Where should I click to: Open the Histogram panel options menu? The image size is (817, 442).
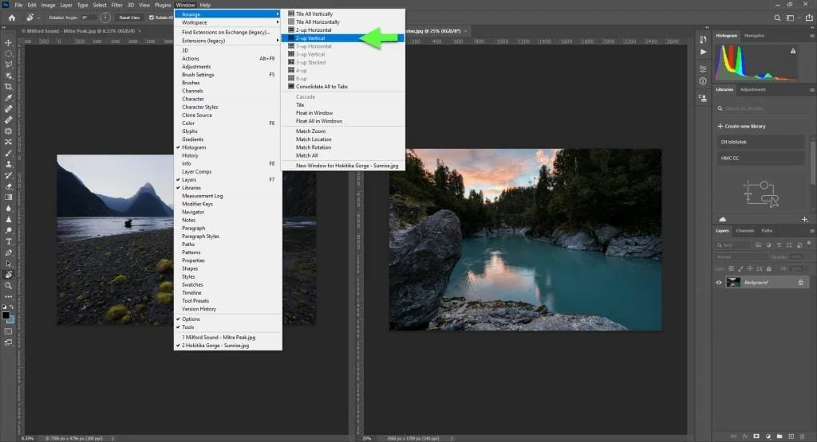[x=811, y=35]
